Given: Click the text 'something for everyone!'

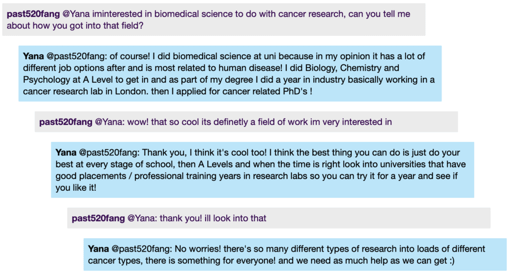Looking at the screenshot, I should click(227, 261).
